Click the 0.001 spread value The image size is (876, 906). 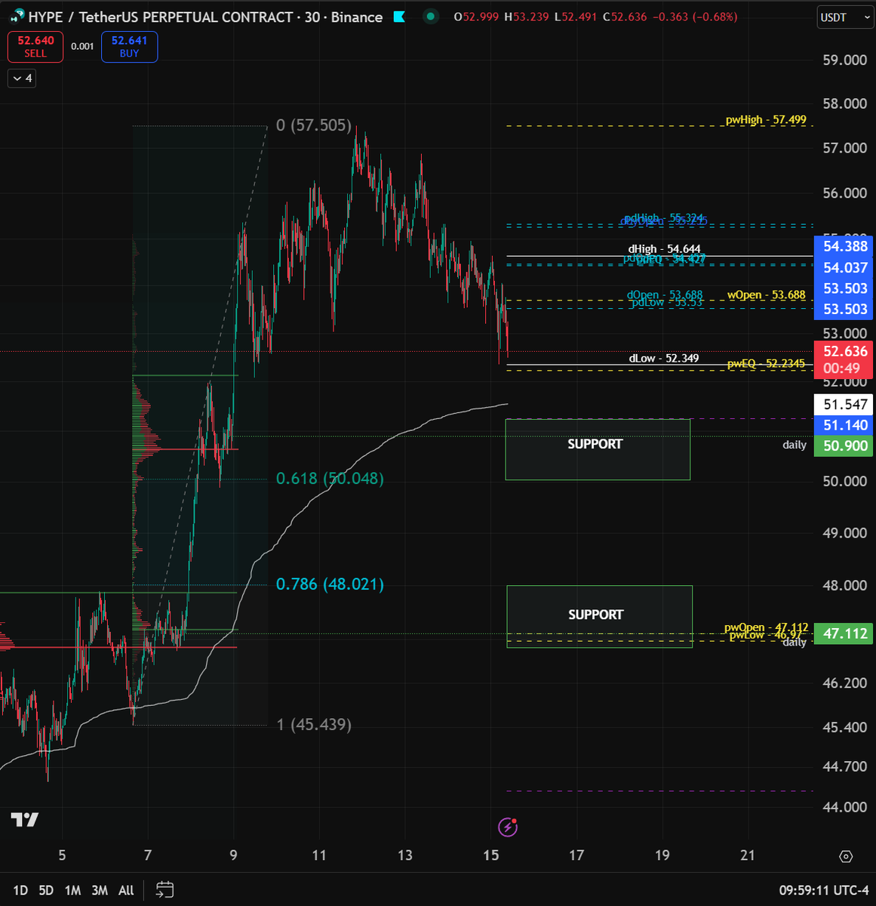(x=82, y=47)
